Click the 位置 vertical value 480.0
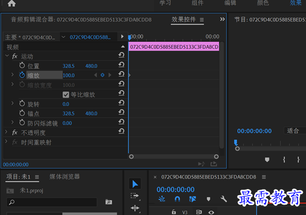306x215 pixels. (91, 66)
